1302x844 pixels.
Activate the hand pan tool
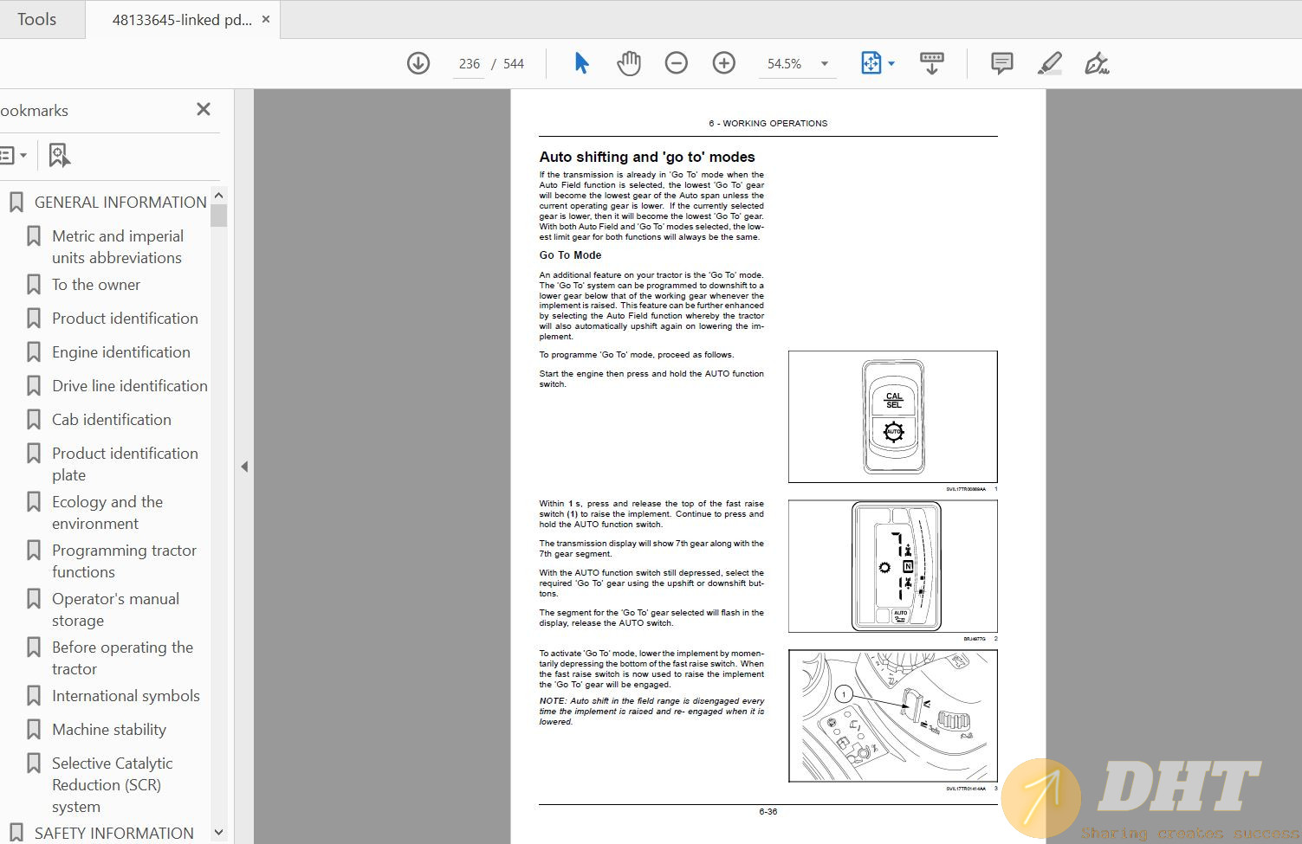[629, 63]
